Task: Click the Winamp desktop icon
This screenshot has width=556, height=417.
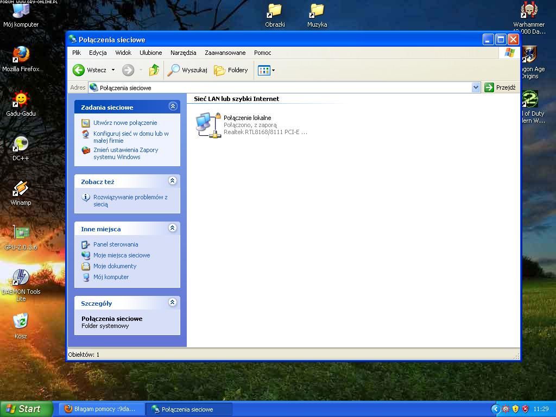Action: point(21,188)
